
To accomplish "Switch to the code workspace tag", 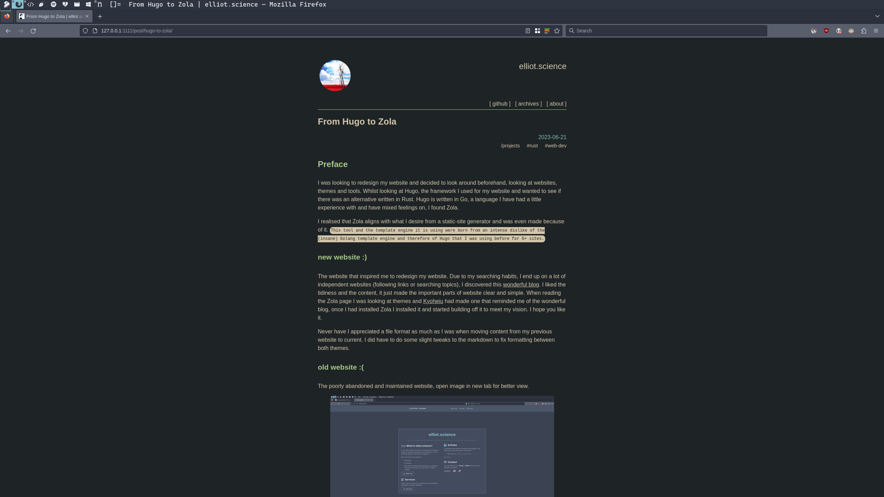I will tap(30, 4).
